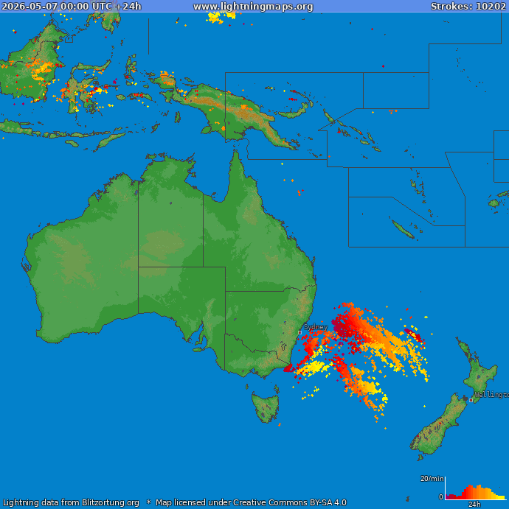
Task: Click the Strokes: 10202 counter
Action: pyautogui.click(x=468, y=7)
